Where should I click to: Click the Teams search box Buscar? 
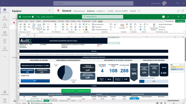pos(93,3)
